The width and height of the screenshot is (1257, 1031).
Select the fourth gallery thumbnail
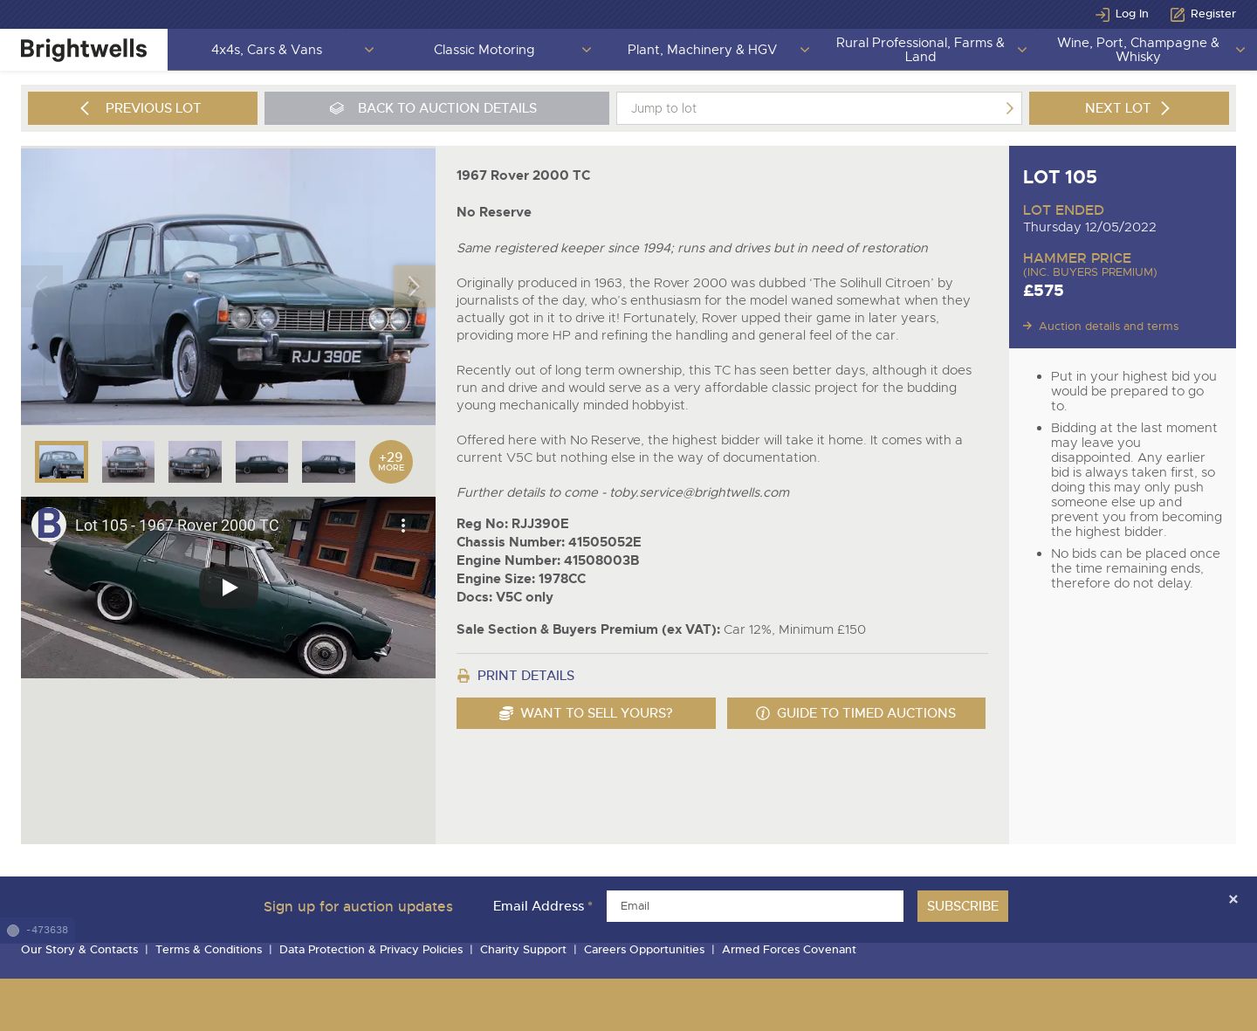(262, 462)
